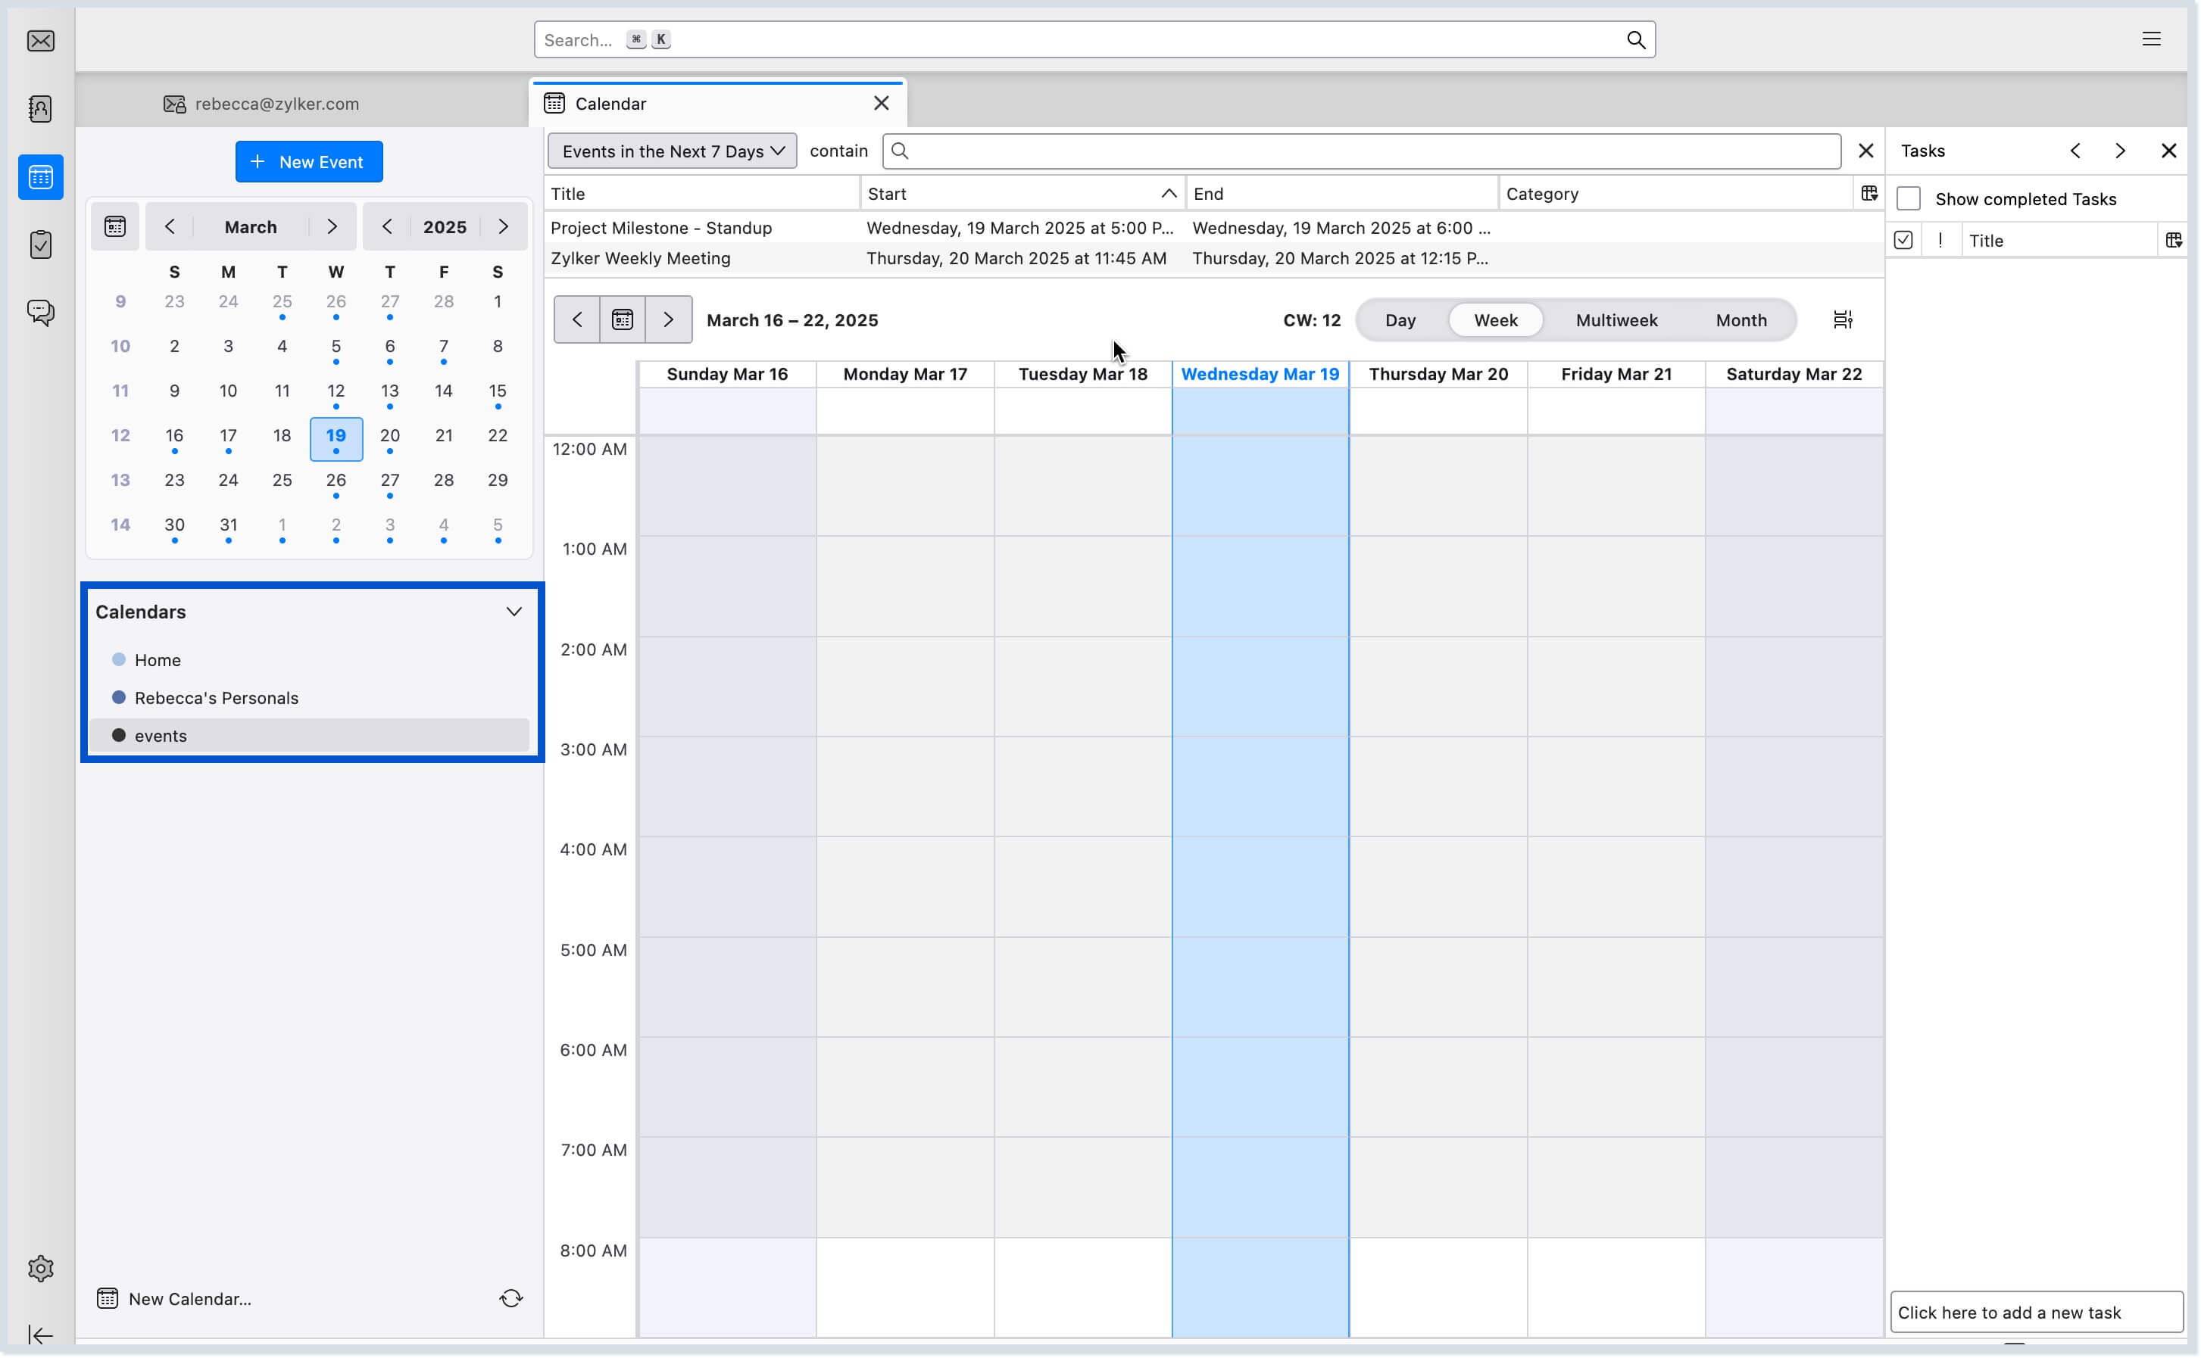Collapse the left sidebar panel

(x=40, y=1335)
